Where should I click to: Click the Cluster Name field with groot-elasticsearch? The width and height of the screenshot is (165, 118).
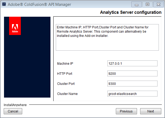pos(132,94)
